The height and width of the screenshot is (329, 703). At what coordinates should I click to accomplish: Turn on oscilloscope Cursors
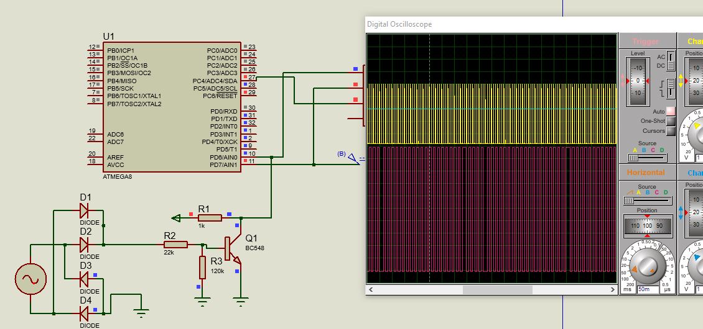[x=671, y=131]
